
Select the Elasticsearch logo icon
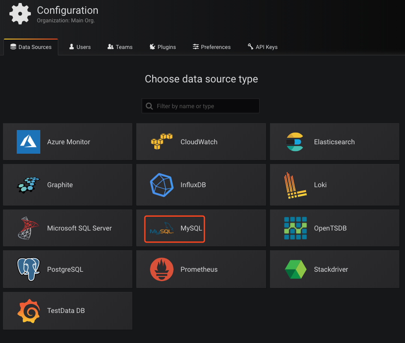[295, 142]
